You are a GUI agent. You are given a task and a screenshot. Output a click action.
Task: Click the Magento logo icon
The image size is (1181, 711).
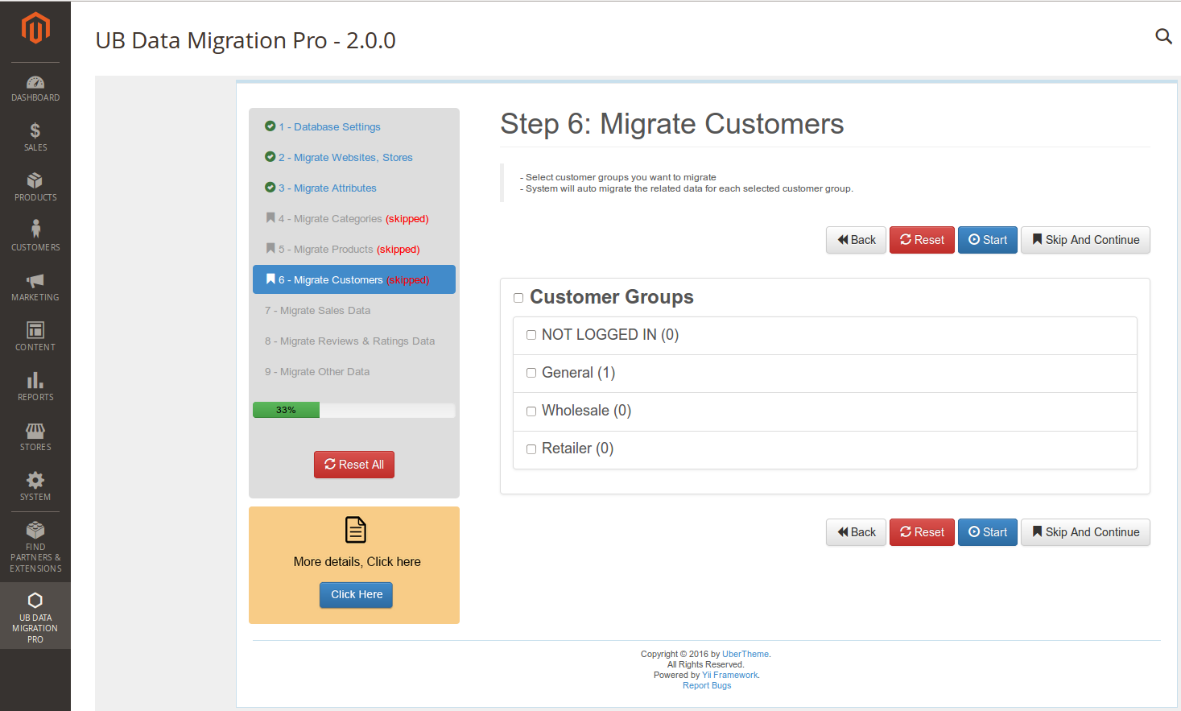click(x=35, y=27)
